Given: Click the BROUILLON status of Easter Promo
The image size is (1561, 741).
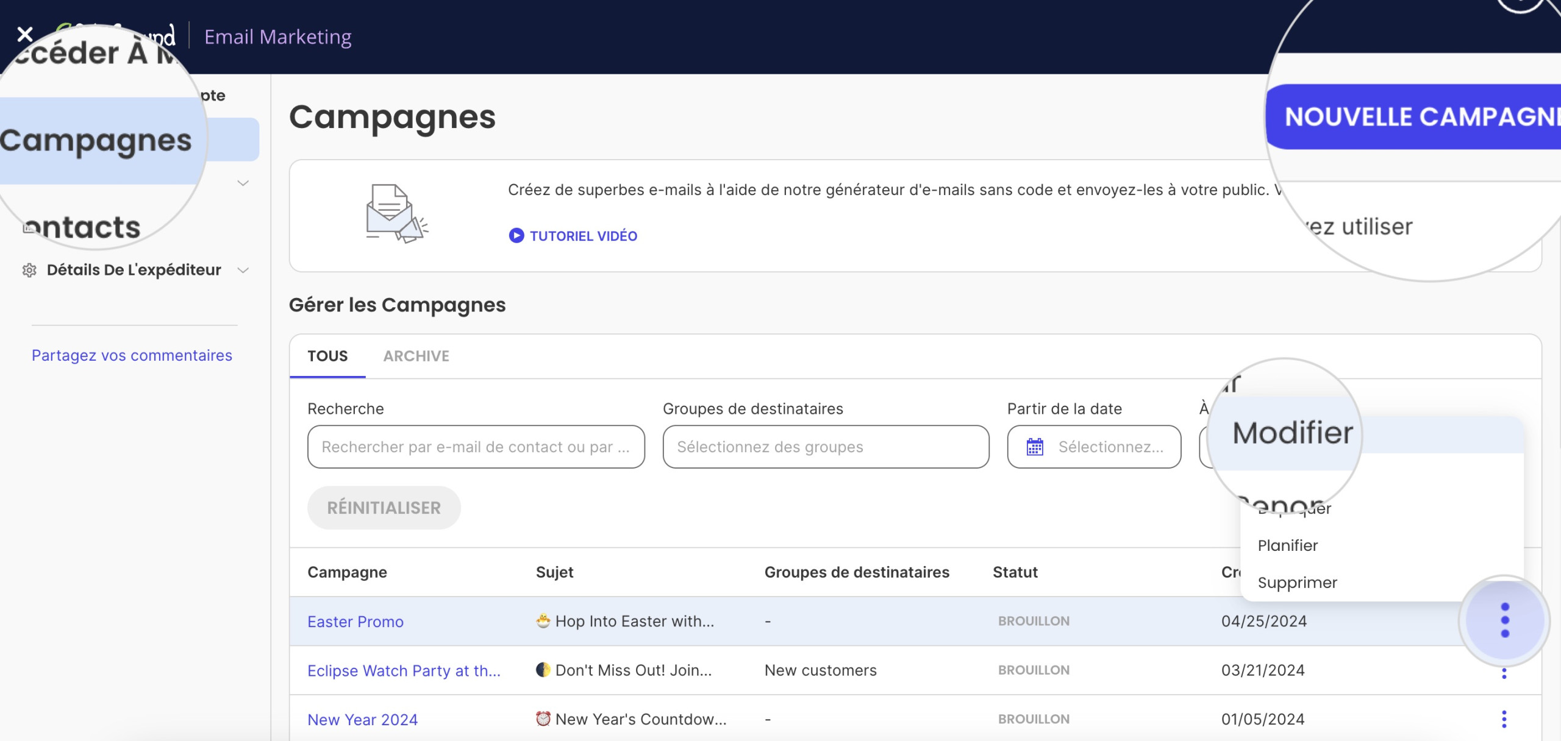Looking at the screenshot, I should click(1034, 621).
